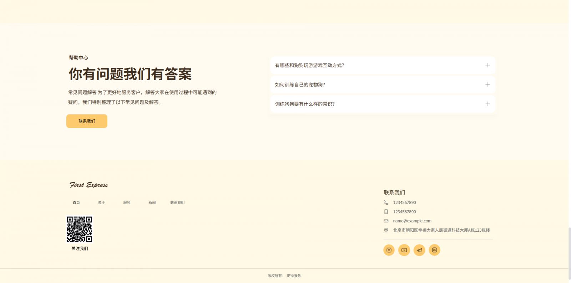Screen dimensions: 571x283
Task: Click the telephone handset icon in footer
Action: tap(386, 202)
